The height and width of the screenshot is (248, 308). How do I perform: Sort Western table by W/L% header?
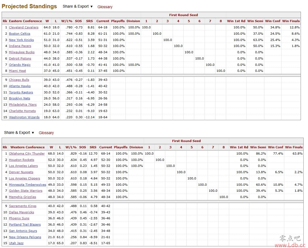(71, 147)
